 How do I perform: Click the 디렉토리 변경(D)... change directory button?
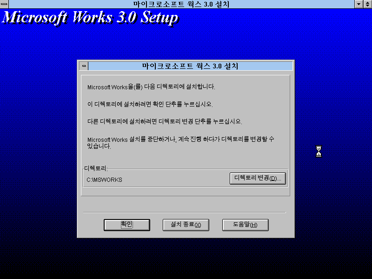[x=258, y=178]
